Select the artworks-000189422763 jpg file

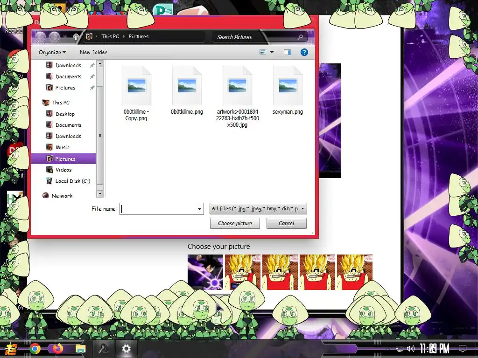(238, 97)
